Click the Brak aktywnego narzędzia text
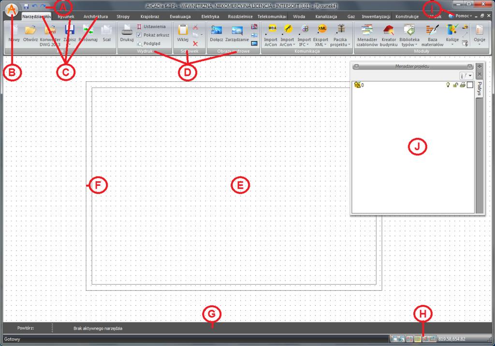The image size is (495, 346). (x=98, y=328)
